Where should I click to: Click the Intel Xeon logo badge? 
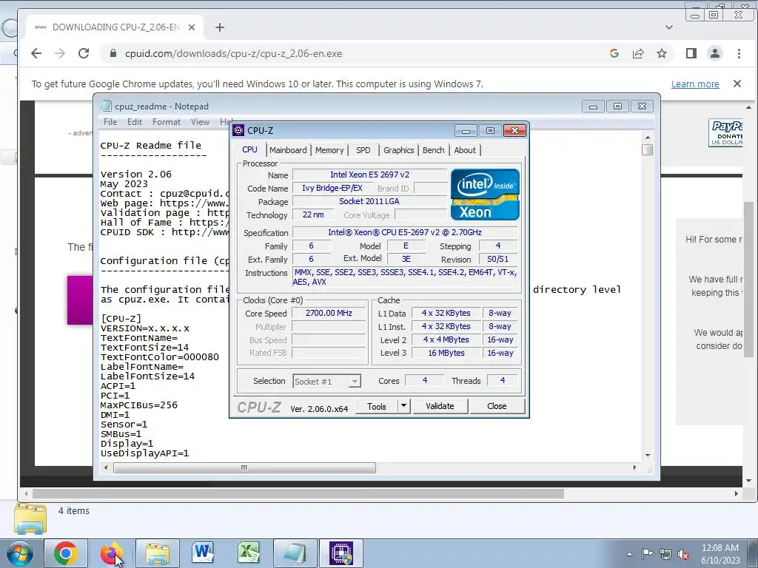click(485, 195)
